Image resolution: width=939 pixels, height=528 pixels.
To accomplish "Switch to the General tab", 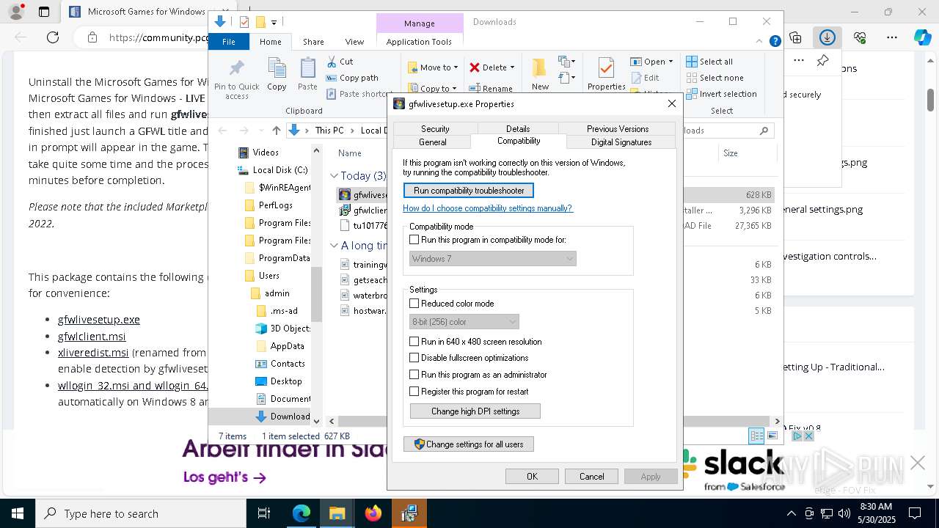I will (x=432, y=142).
